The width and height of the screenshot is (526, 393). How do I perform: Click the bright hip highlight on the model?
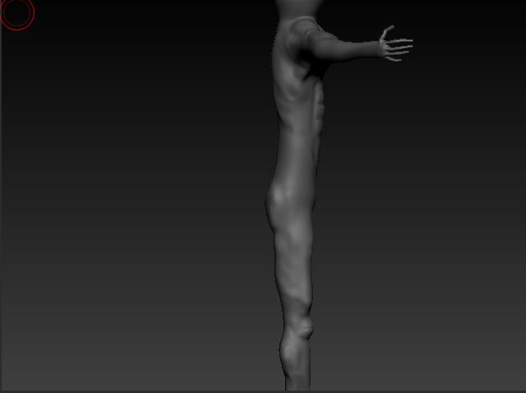click(x=279, y=195)
